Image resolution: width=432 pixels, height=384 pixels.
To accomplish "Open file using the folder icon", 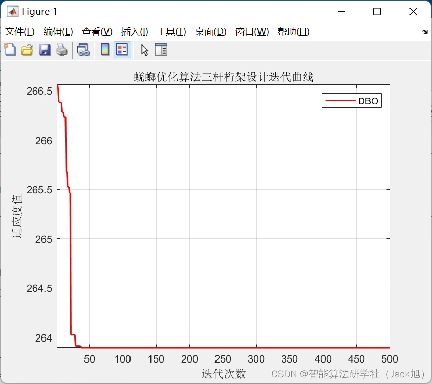I will pyautogui.click(x=27, y=50).
